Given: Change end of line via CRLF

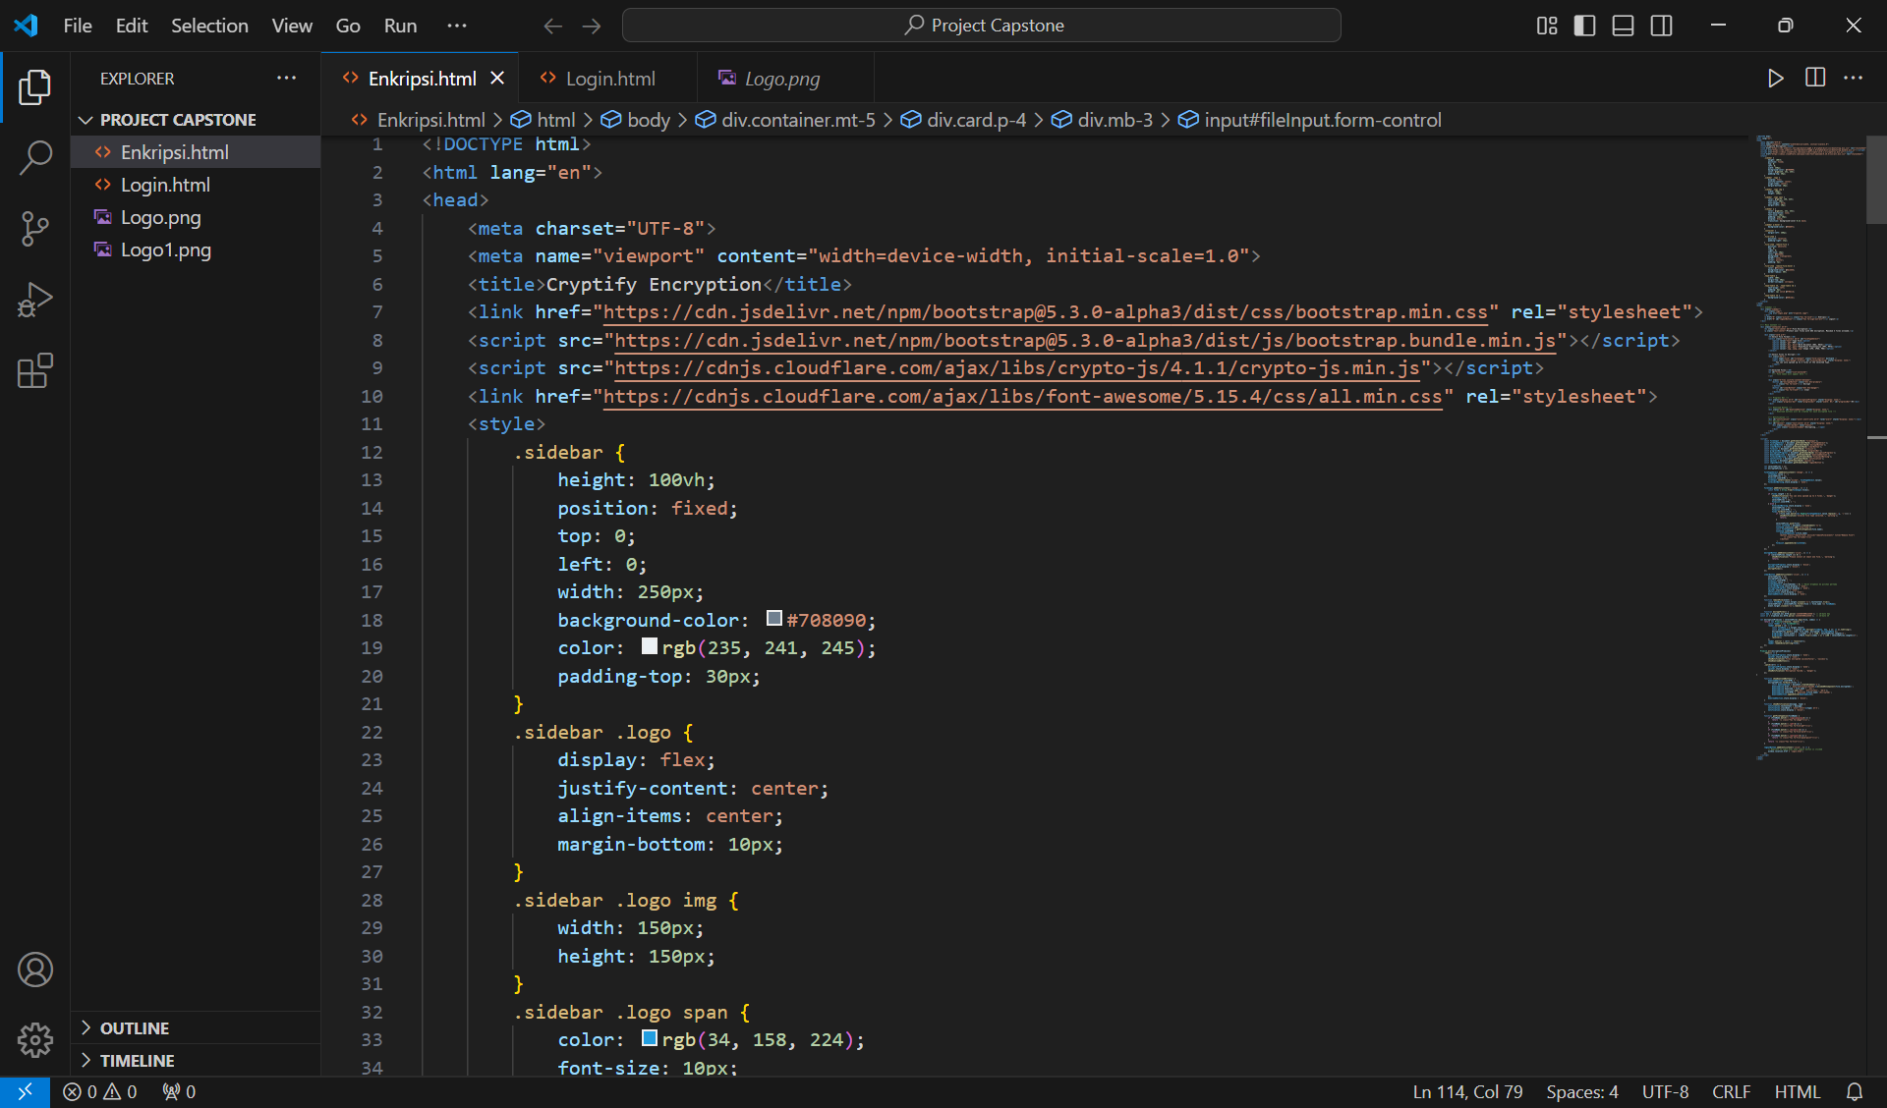Looking at the screenshot, I should (1731, 1091).
